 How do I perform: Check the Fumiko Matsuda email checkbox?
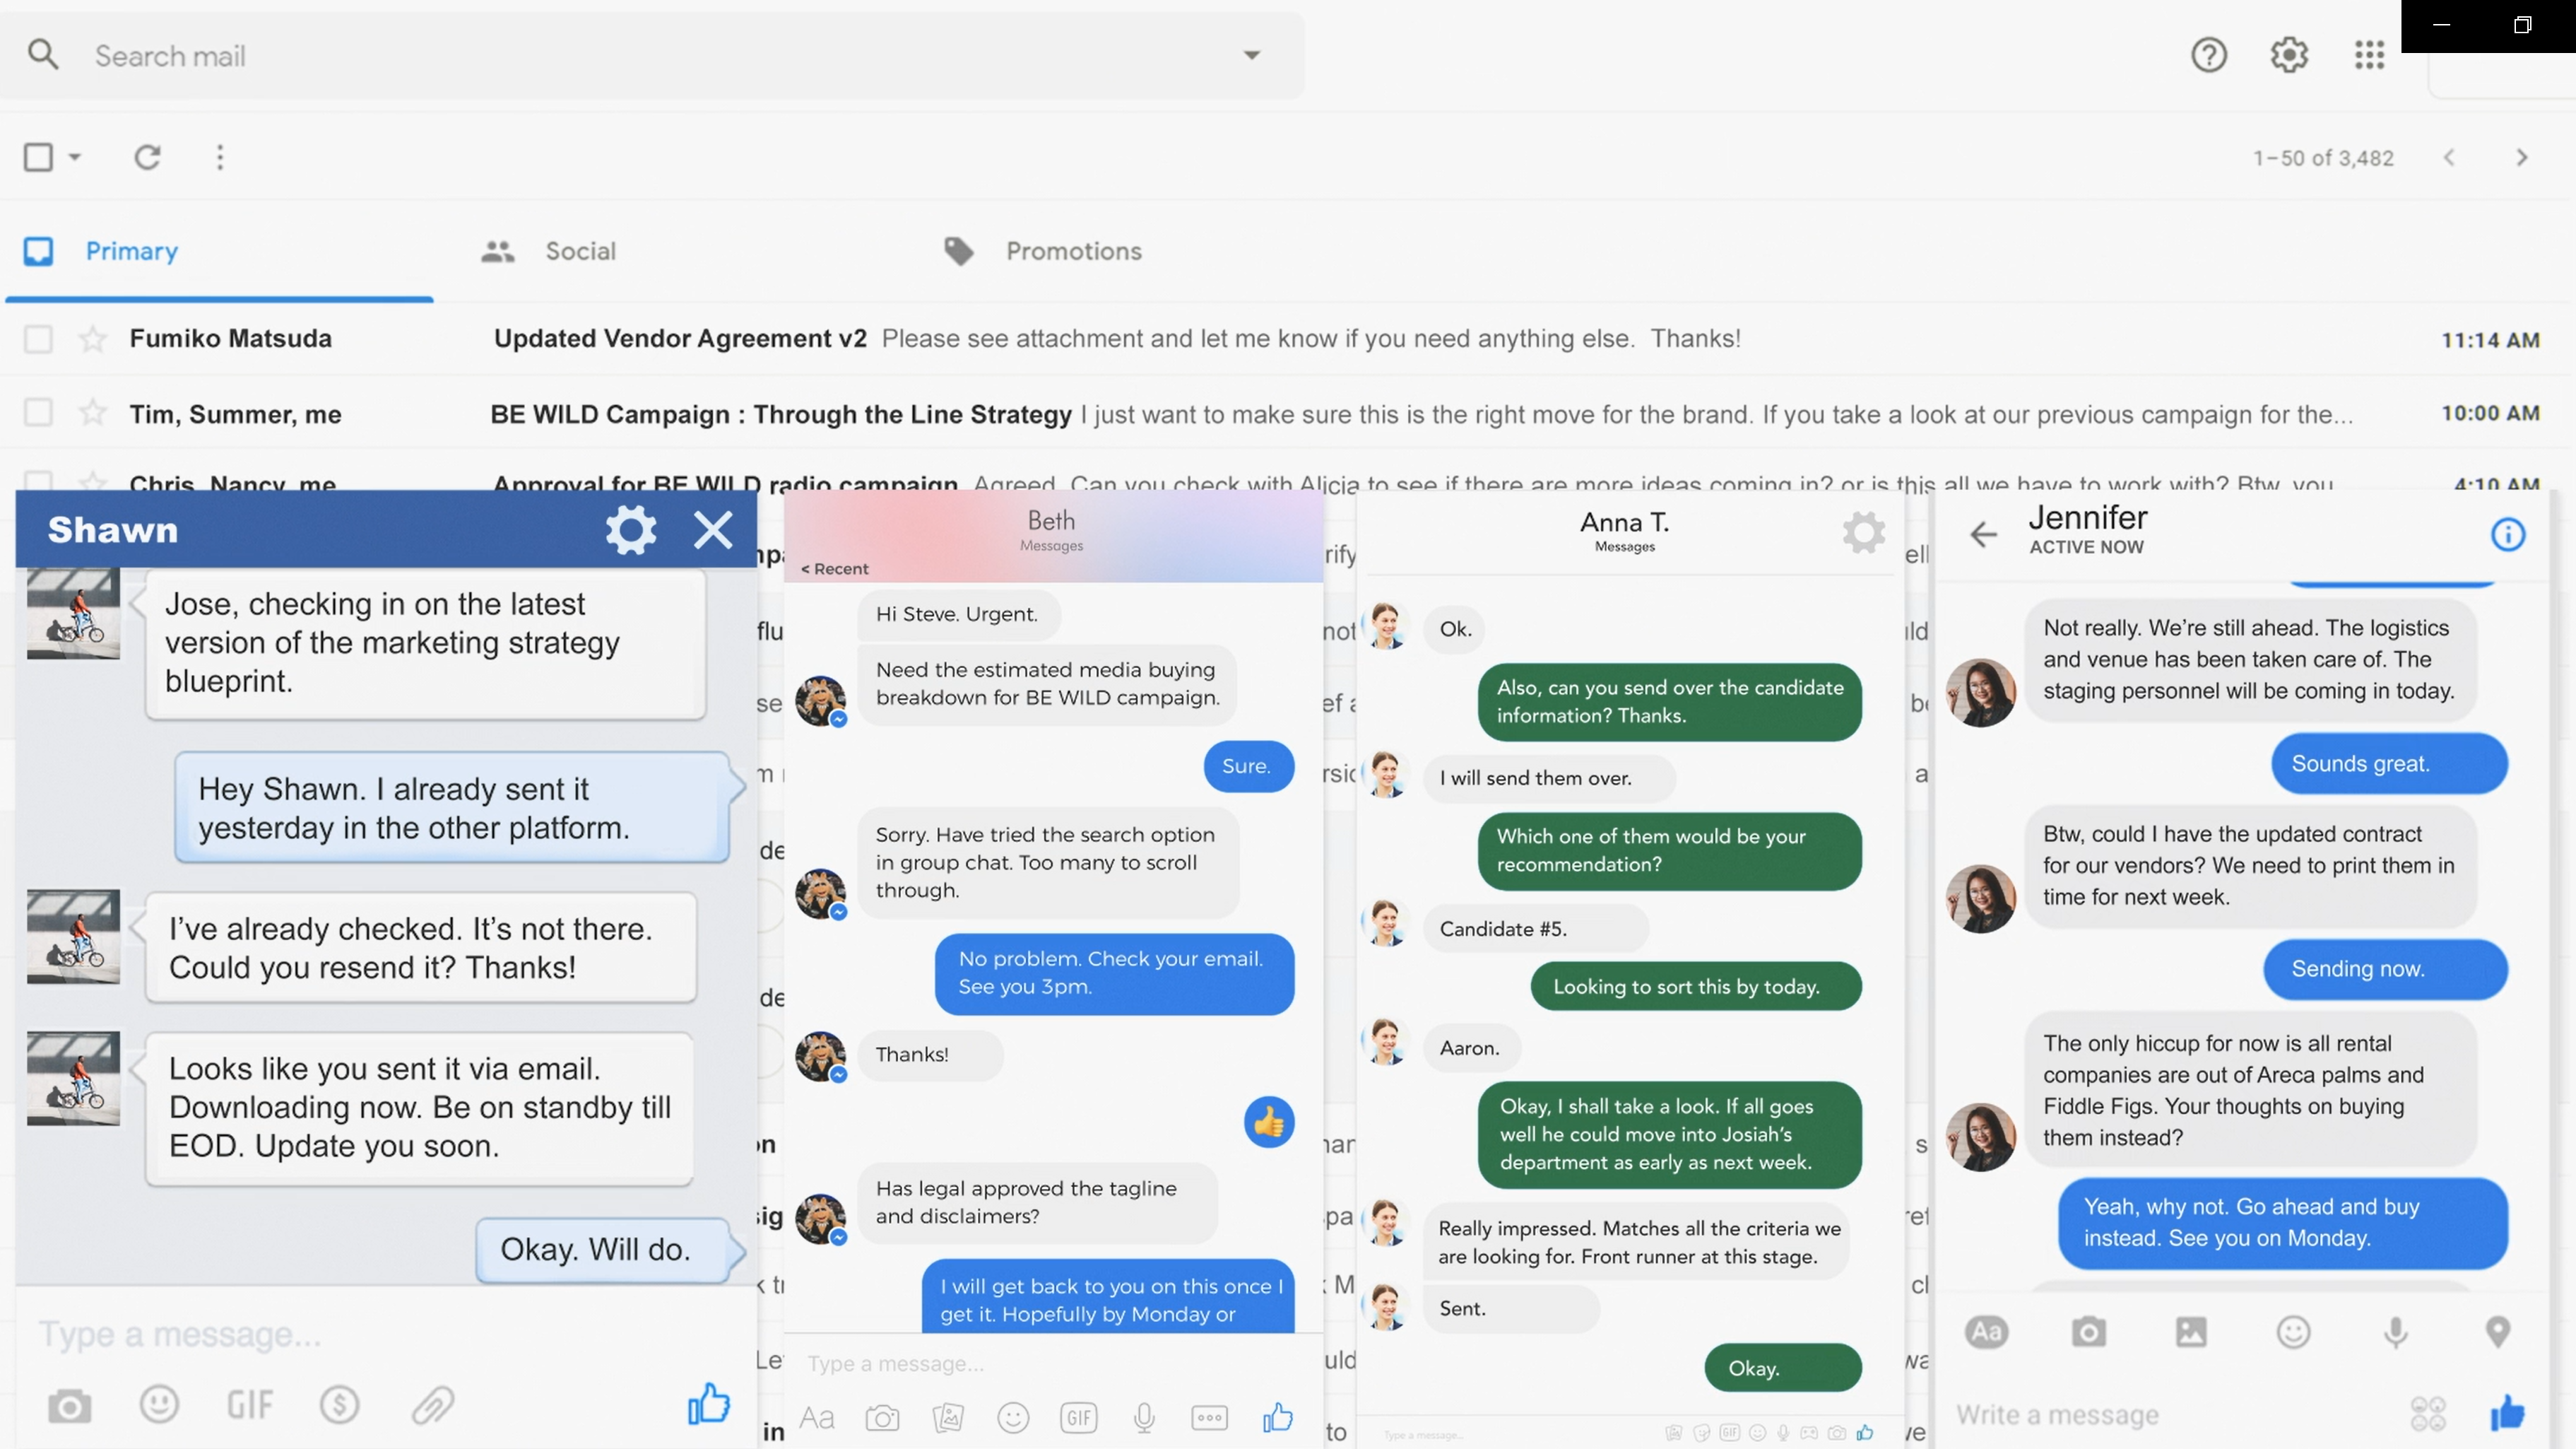(x=38, y=339)
